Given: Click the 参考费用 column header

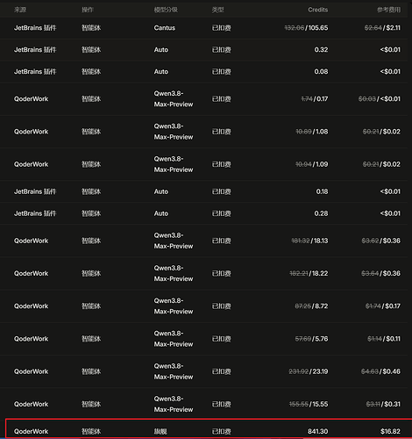Looking at the screenshot, I should point(388,10).
